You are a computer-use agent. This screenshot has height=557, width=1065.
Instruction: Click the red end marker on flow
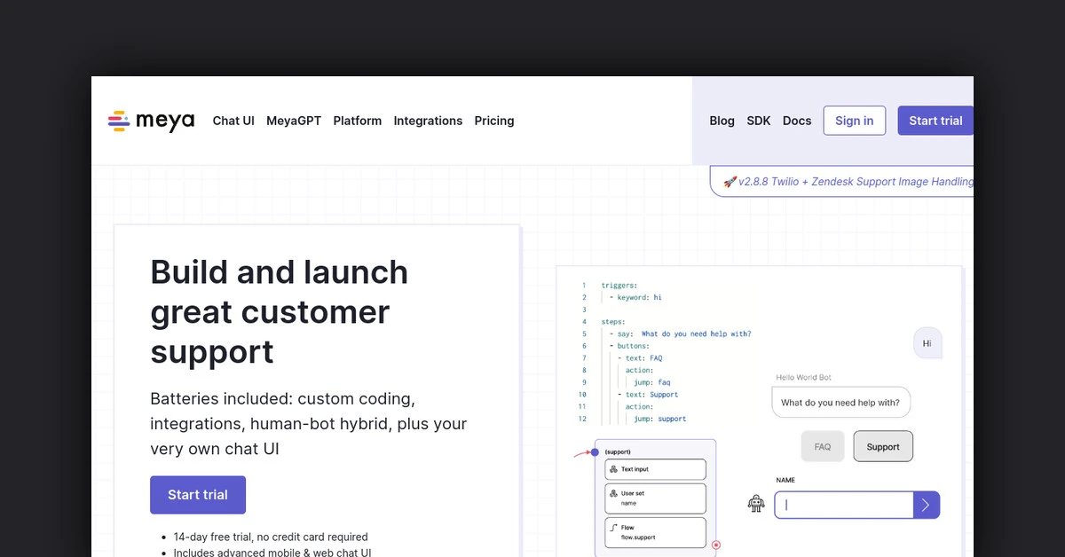(716, 545)
